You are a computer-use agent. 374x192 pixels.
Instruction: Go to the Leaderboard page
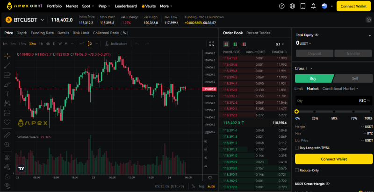(x=126, y=6)
